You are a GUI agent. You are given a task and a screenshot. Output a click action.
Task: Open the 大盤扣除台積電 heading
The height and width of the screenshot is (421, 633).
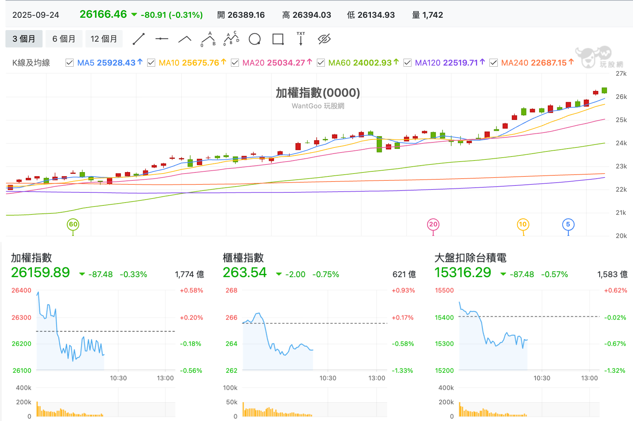tap(470, 258)
